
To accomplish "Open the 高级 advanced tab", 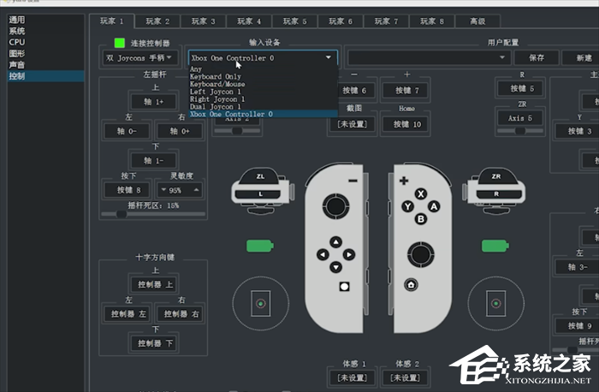I will pyautogui.click(x=477, y=21).
